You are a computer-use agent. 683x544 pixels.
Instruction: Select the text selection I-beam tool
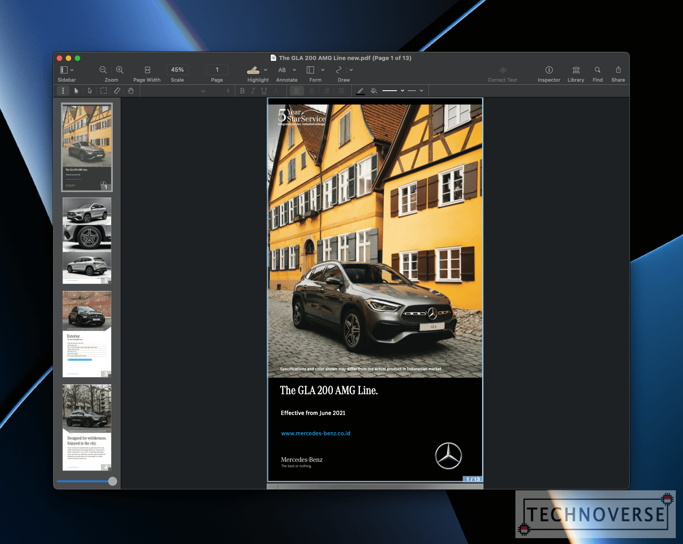63,91
